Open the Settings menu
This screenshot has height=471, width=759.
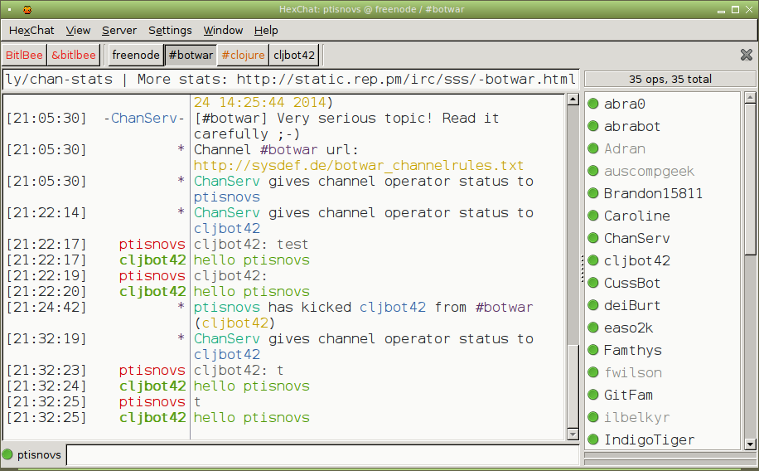[170, 30]
